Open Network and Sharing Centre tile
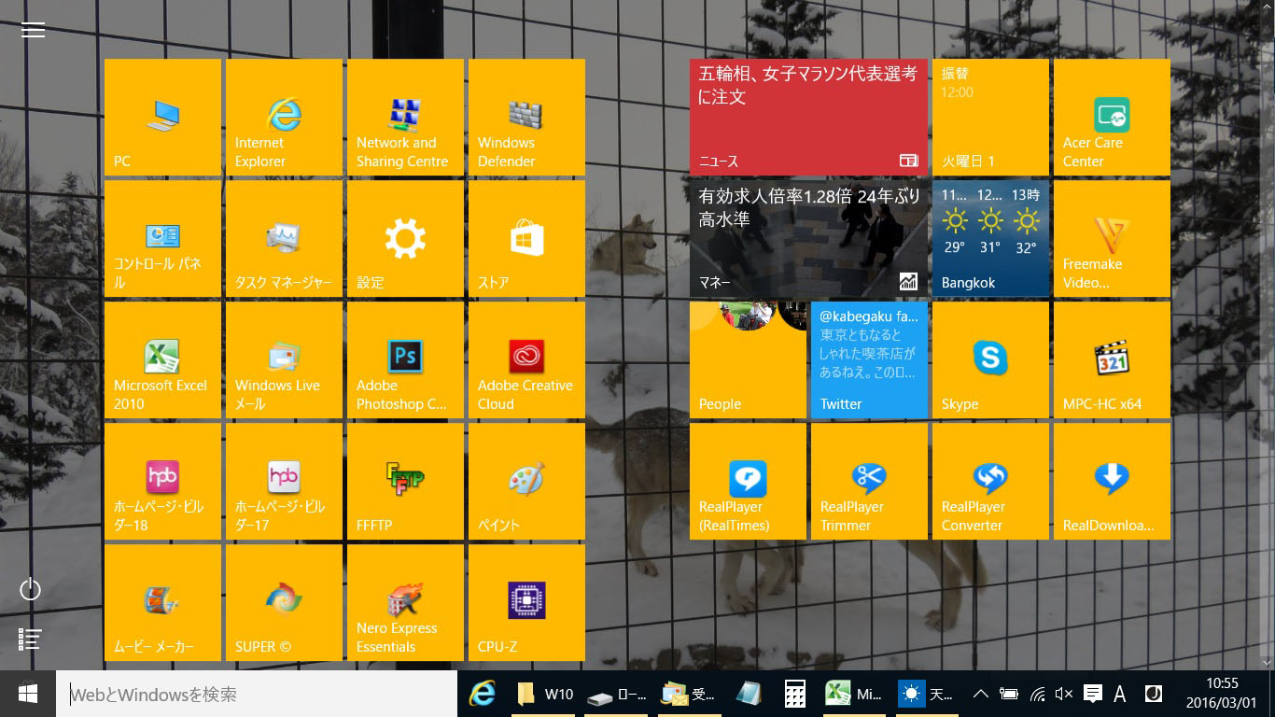The height and width of the screenshot is (717, 1275). pyautogui.click(x=405, y=117)
